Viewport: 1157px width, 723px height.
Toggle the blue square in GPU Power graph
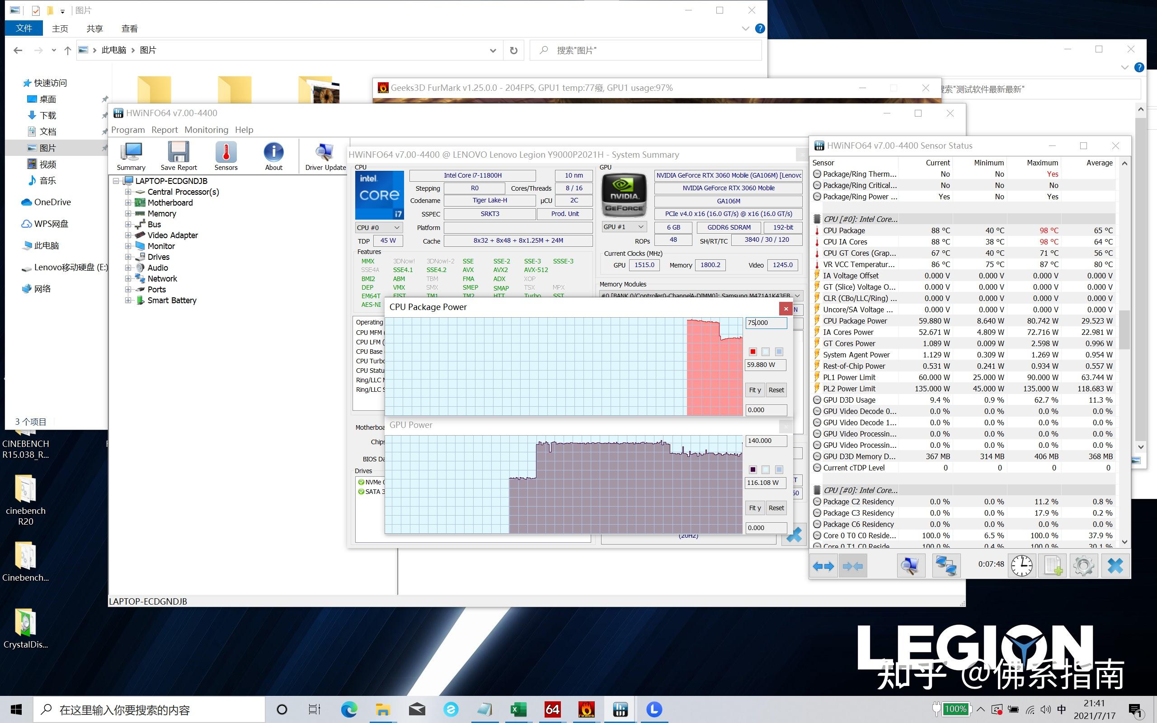(x=779, y=469)
